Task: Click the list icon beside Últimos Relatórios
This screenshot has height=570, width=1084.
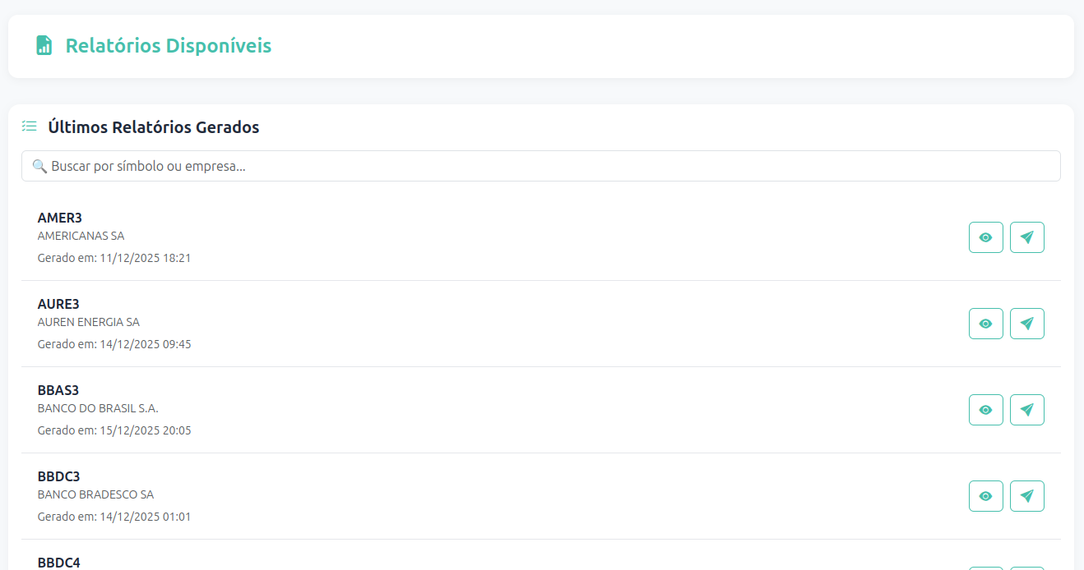Action: click(x=30, y=126)
